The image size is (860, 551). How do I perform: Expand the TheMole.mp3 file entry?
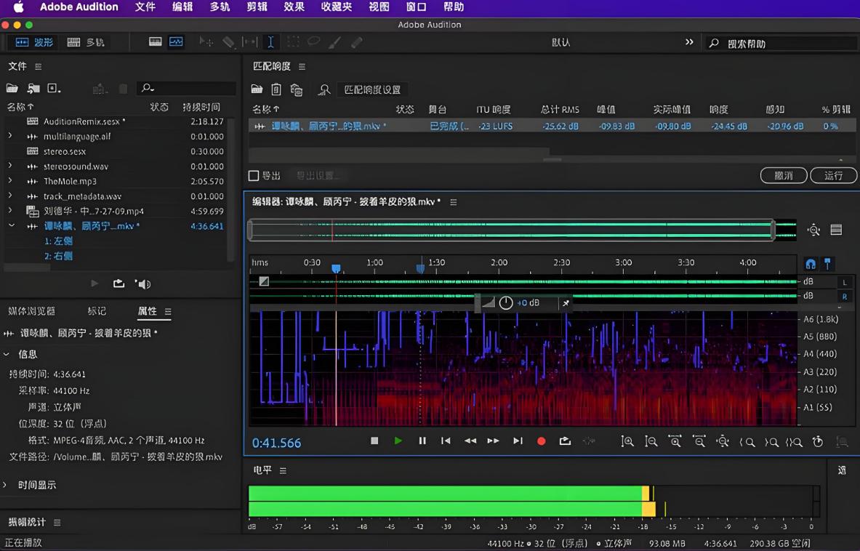point(10,181)
